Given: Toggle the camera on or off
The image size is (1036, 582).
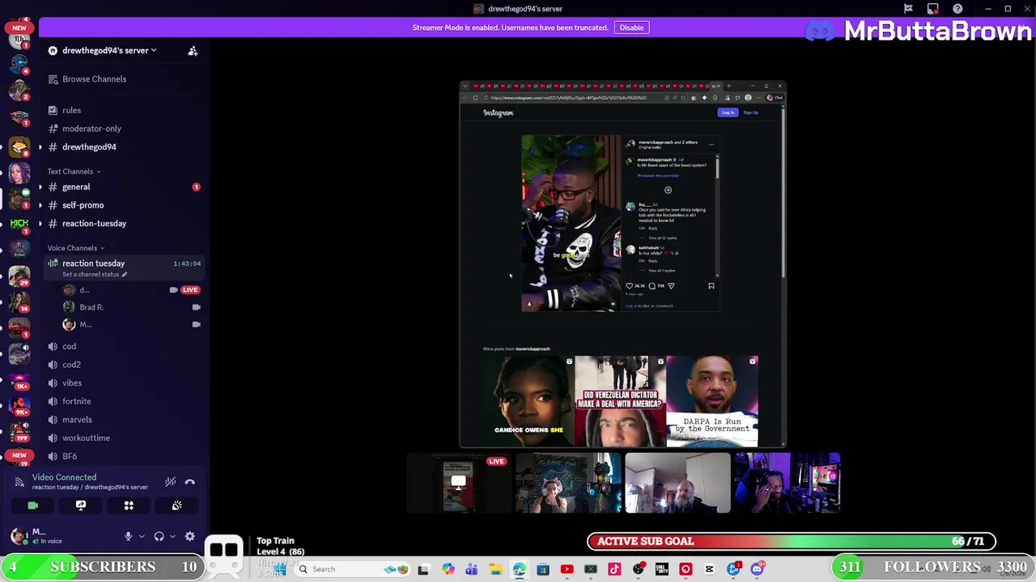Looking at the screenshot, I should tap(33, 505).
